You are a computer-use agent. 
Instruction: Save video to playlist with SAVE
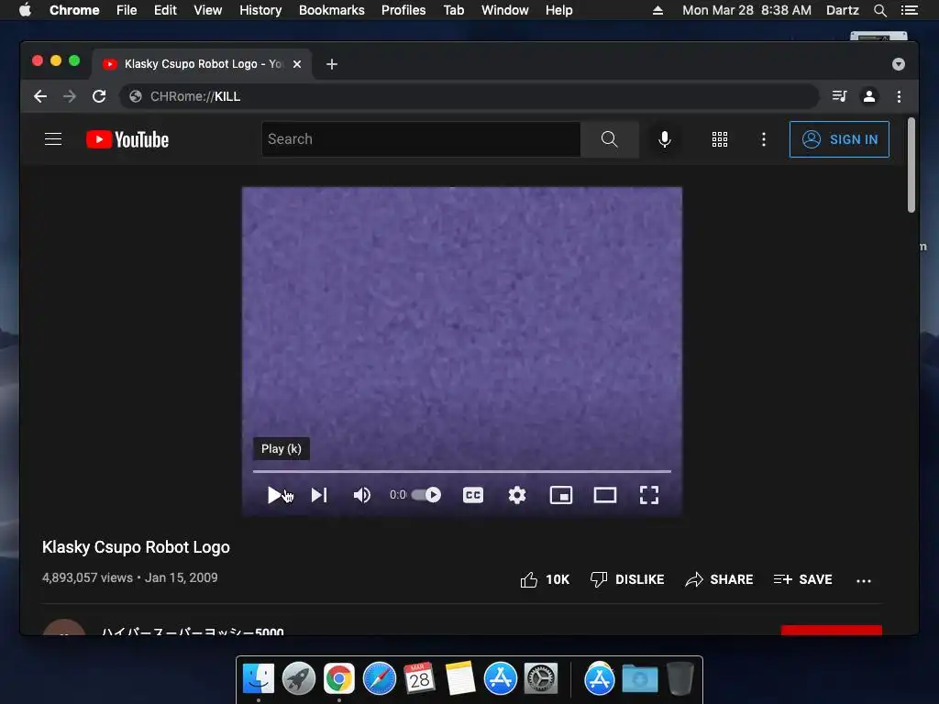pyautogui.click(x=803, y=579)
